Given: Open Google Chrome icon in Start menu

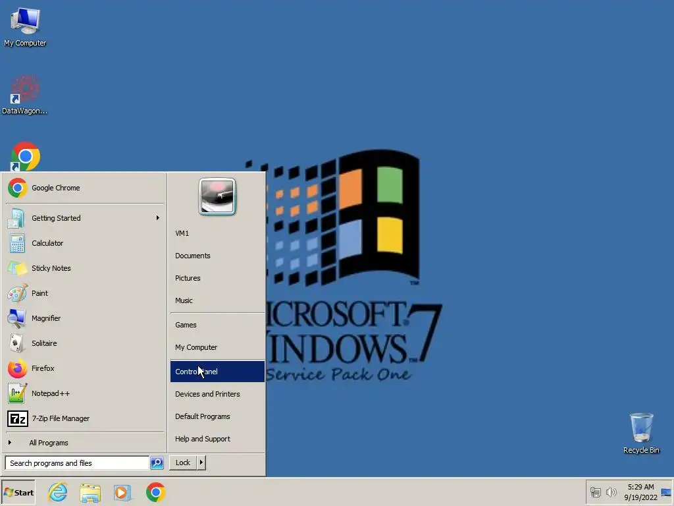Looking at the screenshot, I should tap(17, 188).
